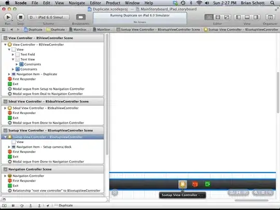
Task: Click the document outline vertical scrollbar
Action: coord(107,94)
